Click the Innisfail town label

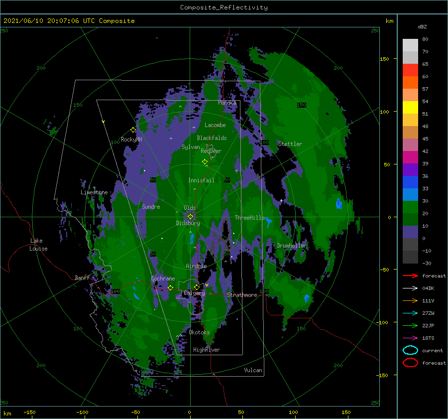click(201, 180)
